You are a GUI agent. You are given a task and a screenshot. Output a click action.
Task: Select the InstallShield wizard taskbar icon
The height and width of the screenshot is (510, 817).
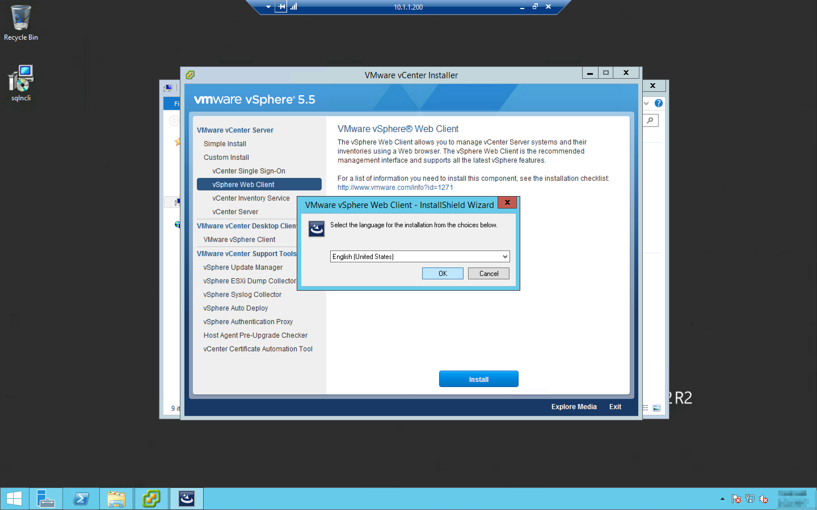click(x=186, y=498)
